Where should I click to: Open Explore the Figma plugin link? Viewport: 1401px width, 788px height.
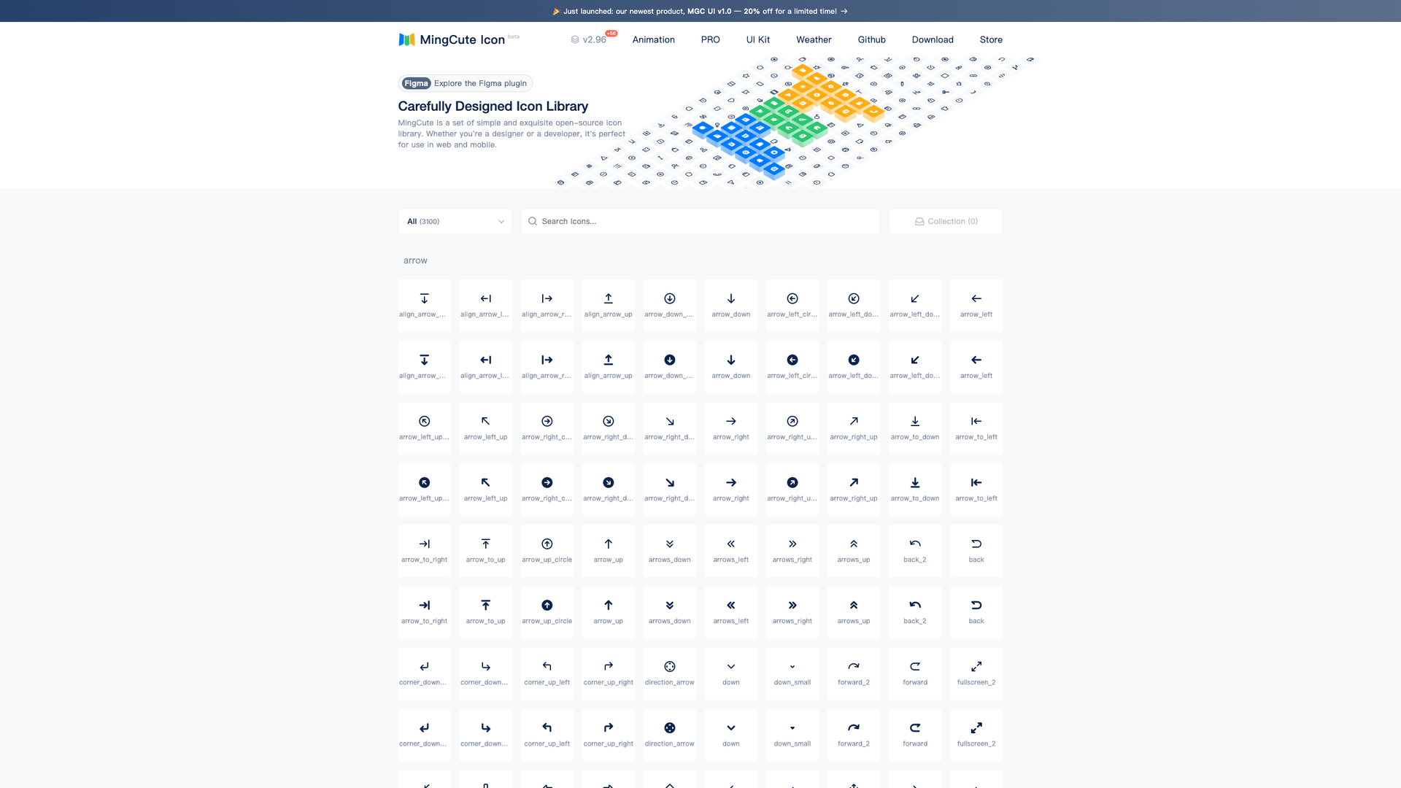click(466, 83)
